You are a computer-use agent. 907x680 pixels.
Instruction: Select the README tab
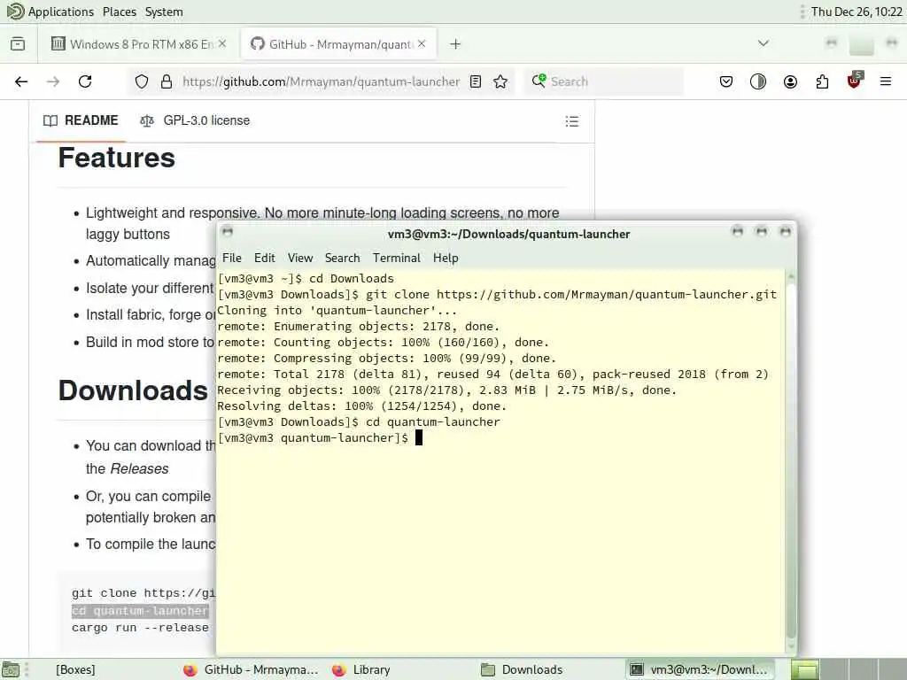pyautogui.click(x=81, y=120)
